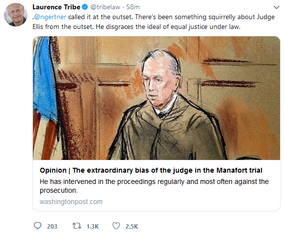This screenshot has width=284, height=233.
Task: Click the flag in the sketch image
Action: [x=45, y=98]
